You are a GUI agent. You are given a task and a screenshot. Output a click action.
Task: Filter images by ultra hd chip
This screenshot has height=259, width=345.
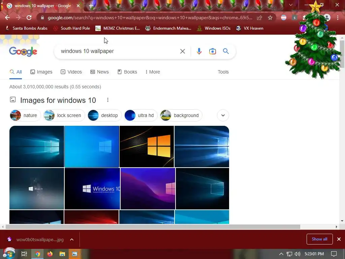pos(141,115)
